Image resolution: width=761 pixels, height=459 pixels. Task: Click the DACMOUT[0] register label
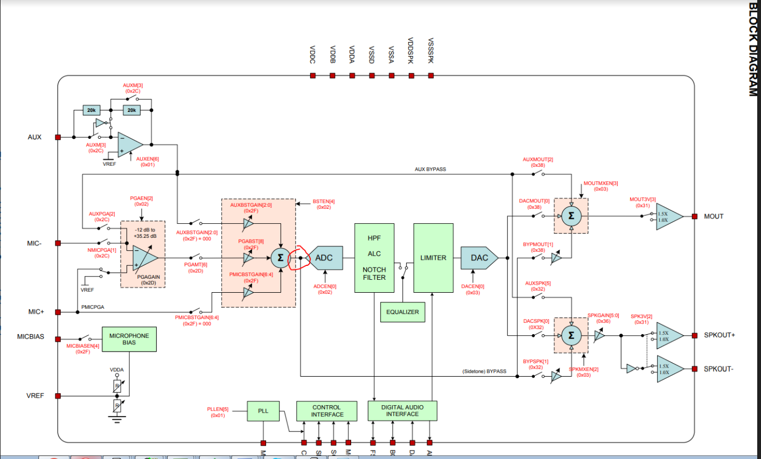[x=534, y=204]
